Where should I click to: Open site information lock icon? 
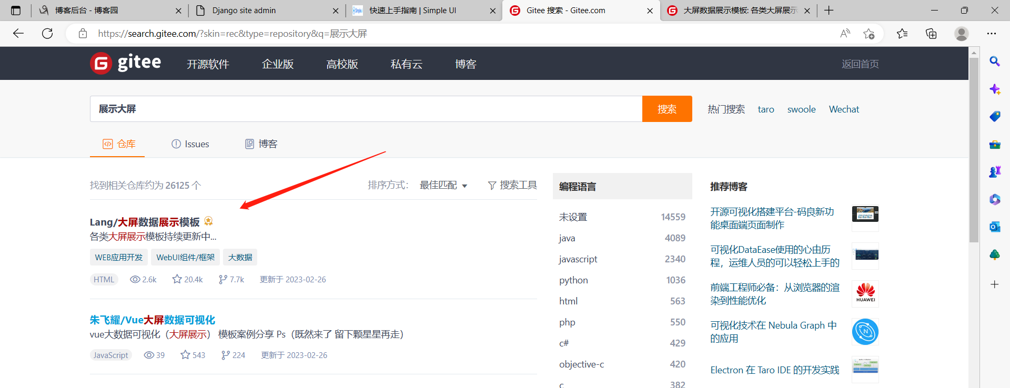[x=83, y=34]
